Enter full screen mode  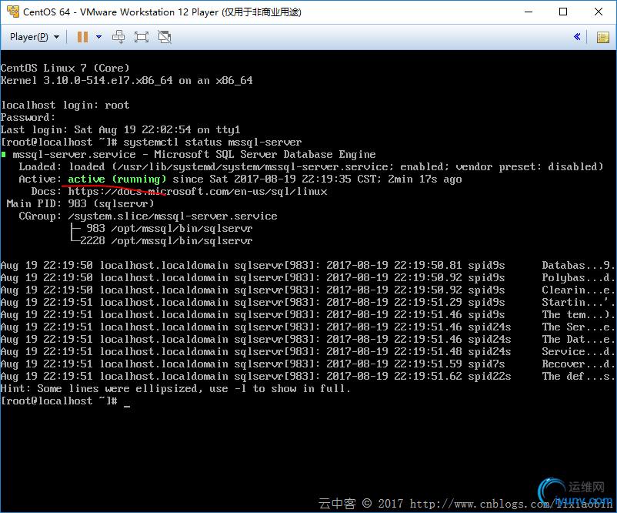142,37
